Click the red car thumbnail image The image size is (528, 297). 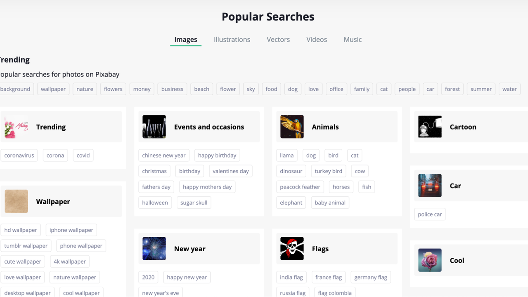(430, 186)
